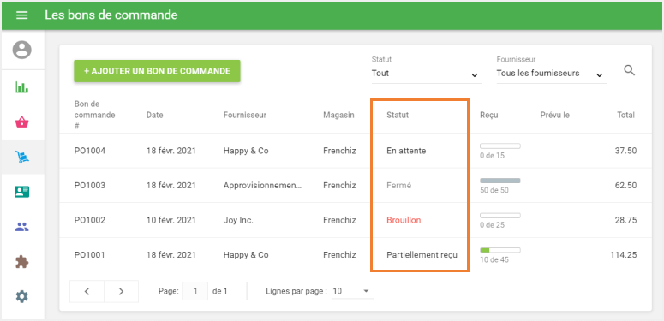Open the customers people icon
The height and width of the screenshot is (321, 664).
tap(22, 227)
